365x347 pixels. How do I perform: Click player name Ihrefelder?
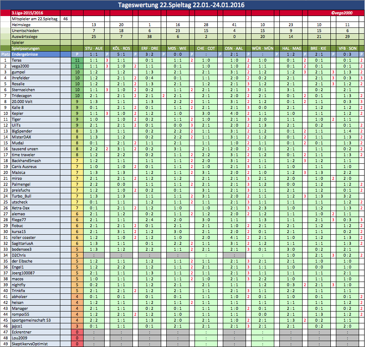tap(21, 78)
